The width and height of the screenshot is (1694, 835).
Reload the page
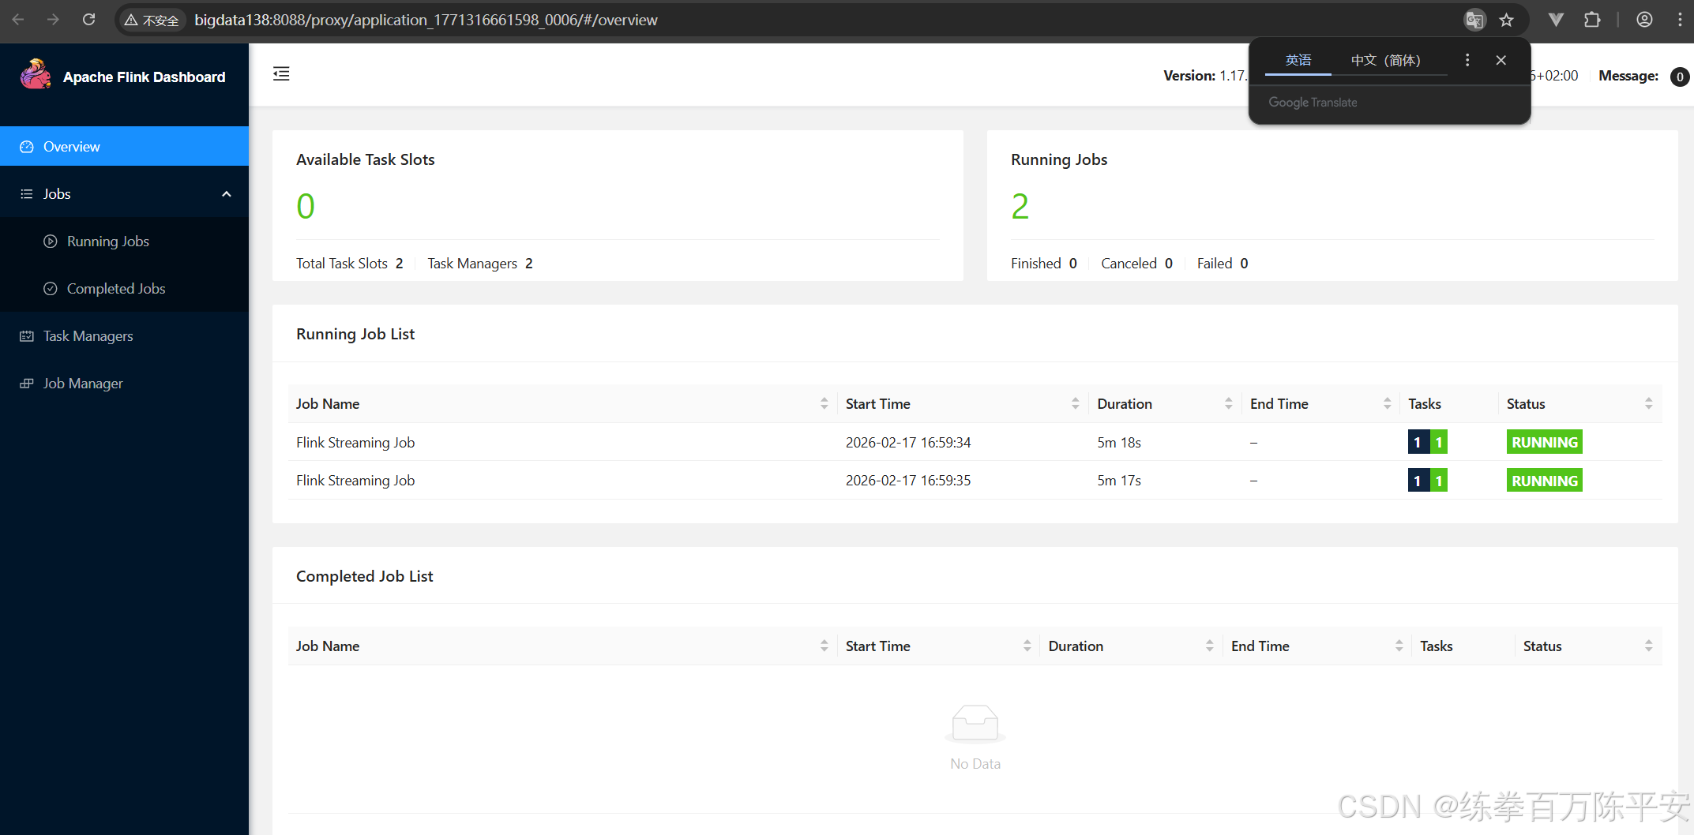coord(88,20)
